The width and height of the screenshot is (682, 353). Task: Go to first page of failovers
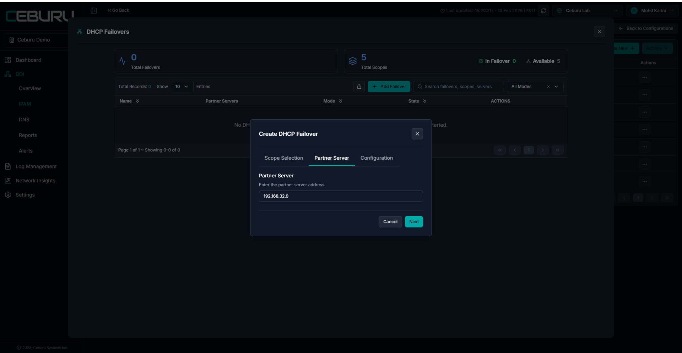500,150
